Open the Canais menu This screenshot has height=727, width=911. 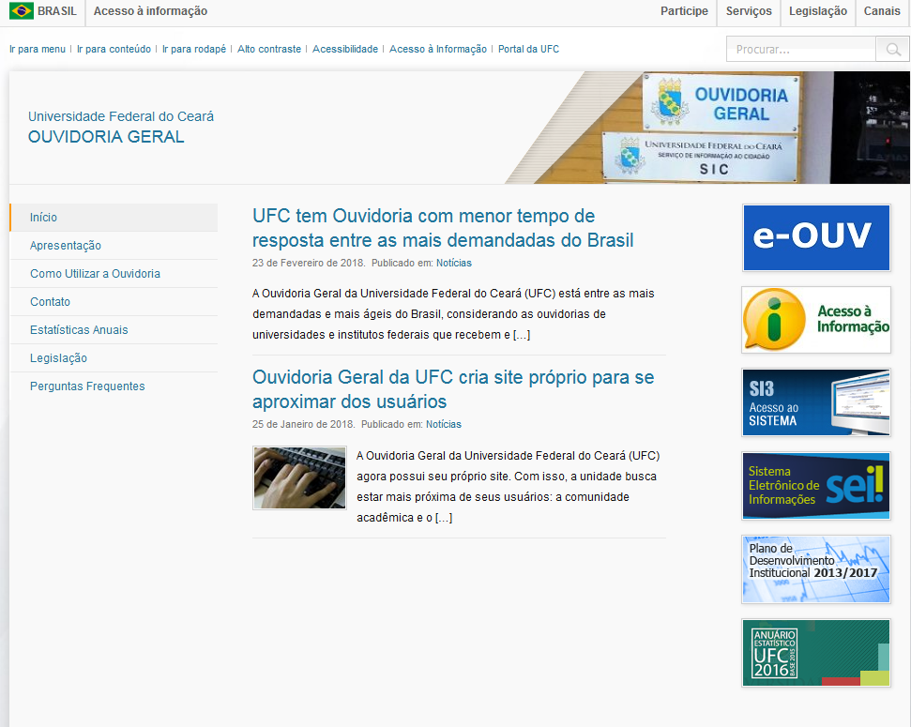coord(881,11)
